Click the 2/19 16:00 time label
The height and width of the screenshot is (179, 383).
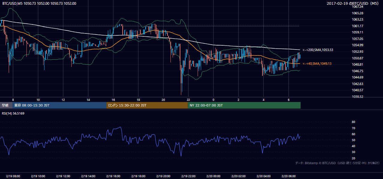point(113,176)
